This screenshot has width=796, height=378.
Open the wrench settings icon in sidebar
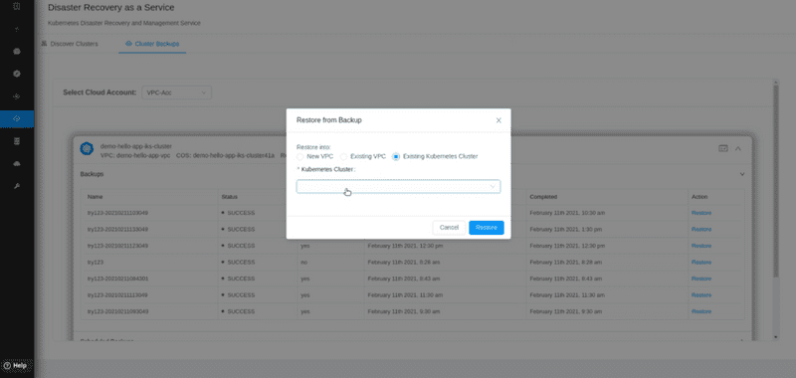(17, 186)
